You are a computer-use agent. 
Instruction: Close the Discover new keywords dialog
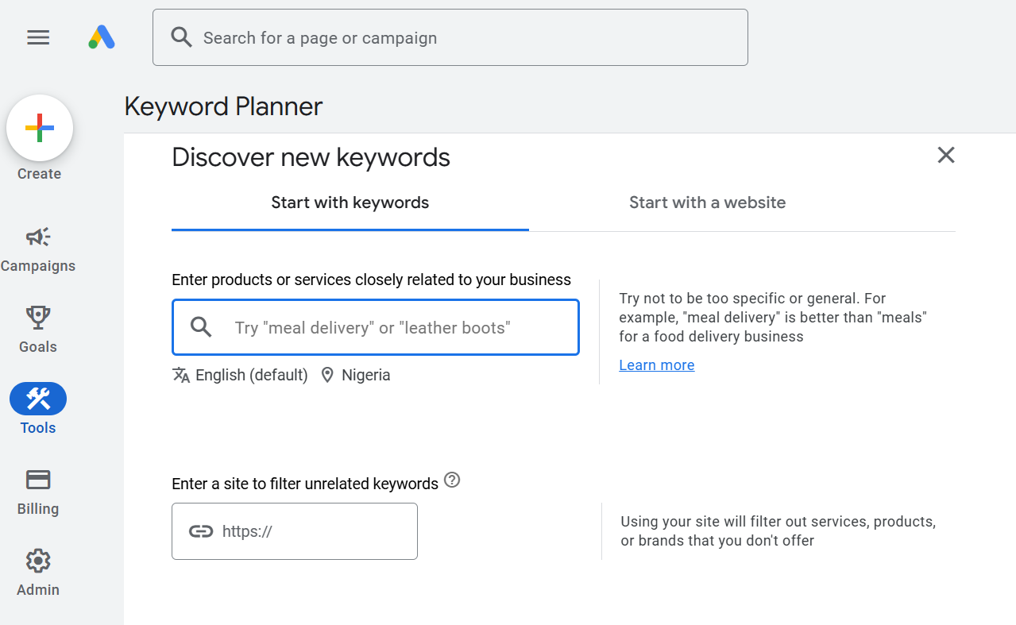945,155
